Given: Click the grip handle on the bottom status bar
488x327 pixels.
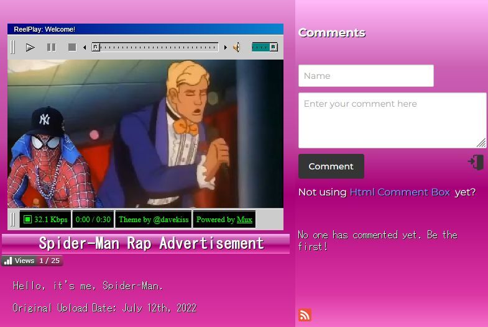Looking at the screenshot, I should pos(13,220).
